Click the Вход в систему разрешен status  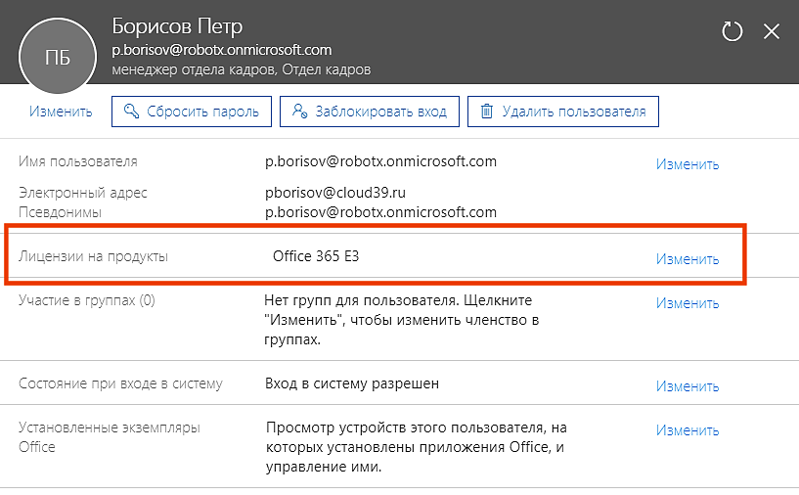click(x=352, y=383)
